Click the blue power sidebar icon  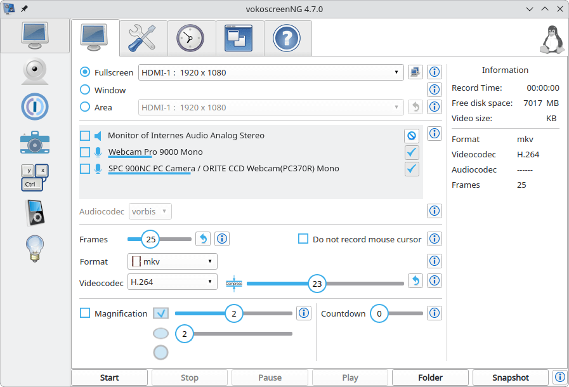pyautogui.click(x=34, y=107)
